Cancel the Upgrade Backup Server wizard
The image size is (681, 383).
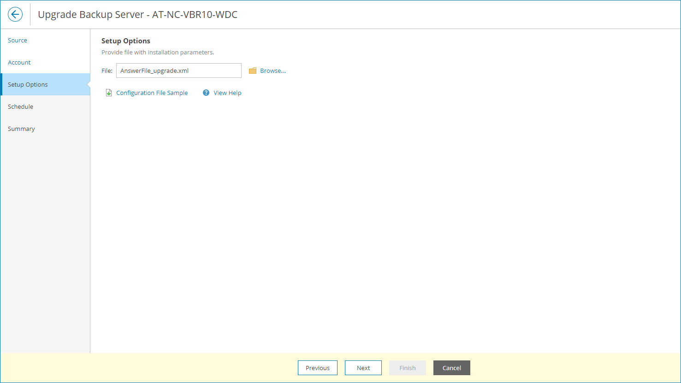click(451, 368)
